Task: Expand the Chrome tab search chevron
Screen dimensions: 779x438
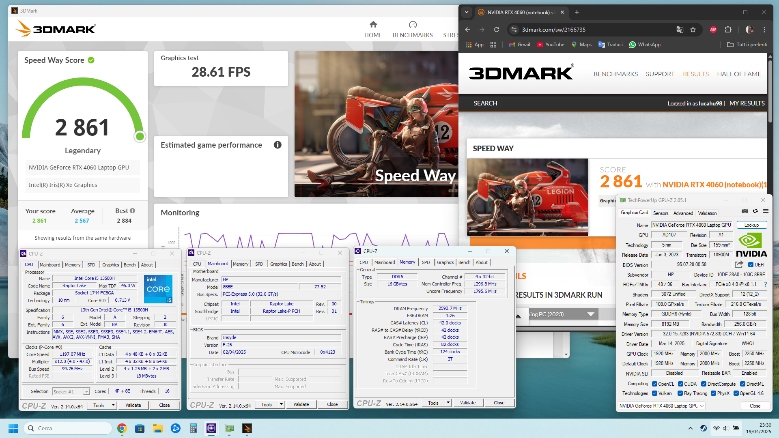Action: pos(467,12)
